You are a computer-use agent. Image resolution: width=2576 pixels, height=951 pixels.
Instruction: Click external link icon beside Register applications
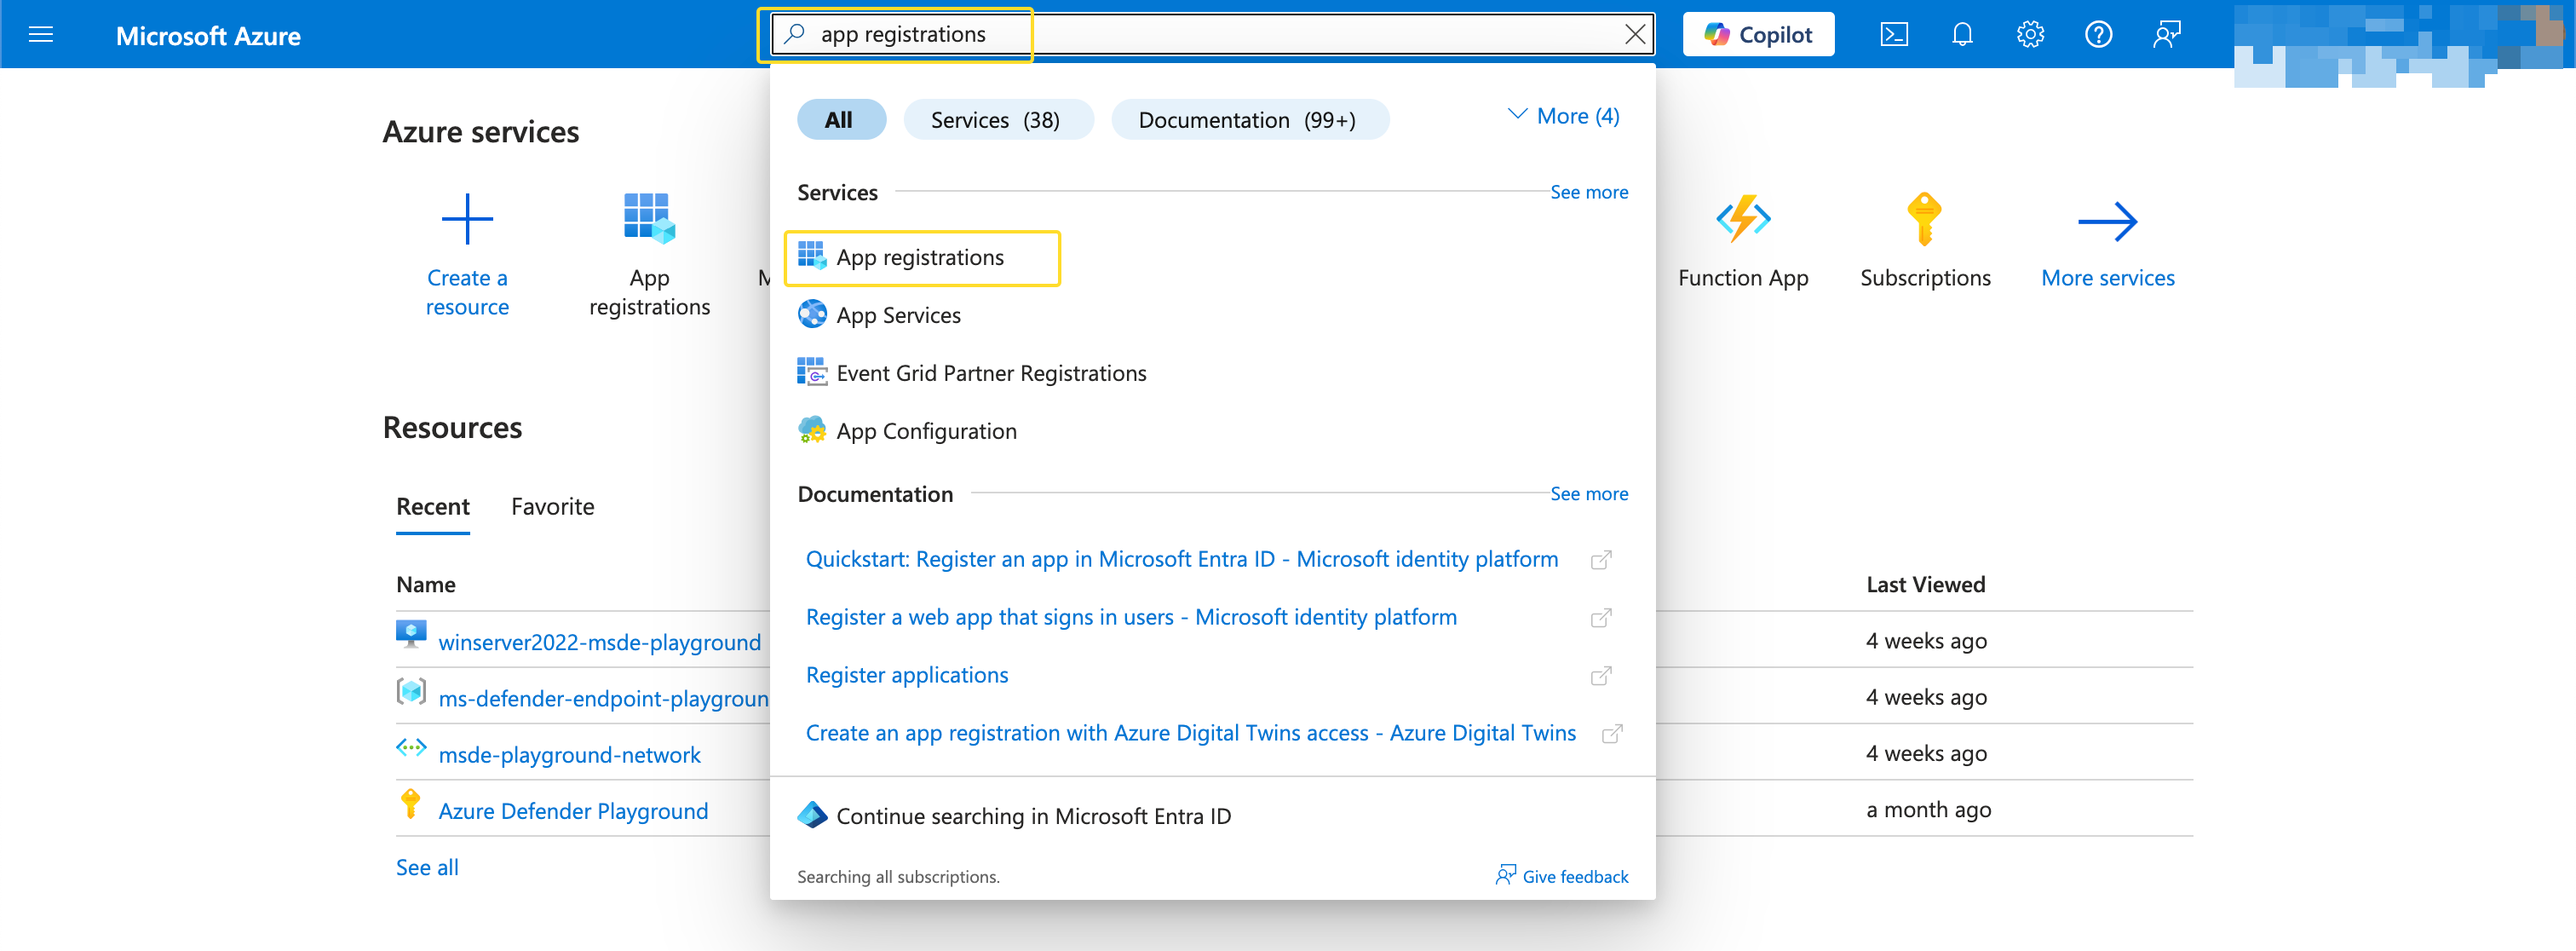[x=1600, y=675]
